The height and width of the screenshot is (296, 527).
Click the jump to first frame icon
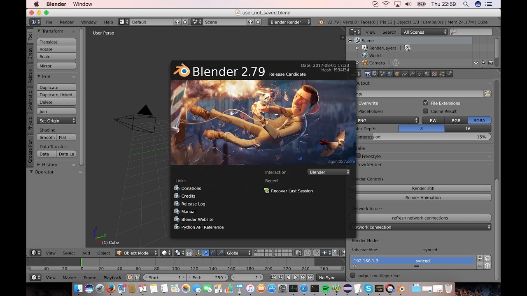click(273, 277)
